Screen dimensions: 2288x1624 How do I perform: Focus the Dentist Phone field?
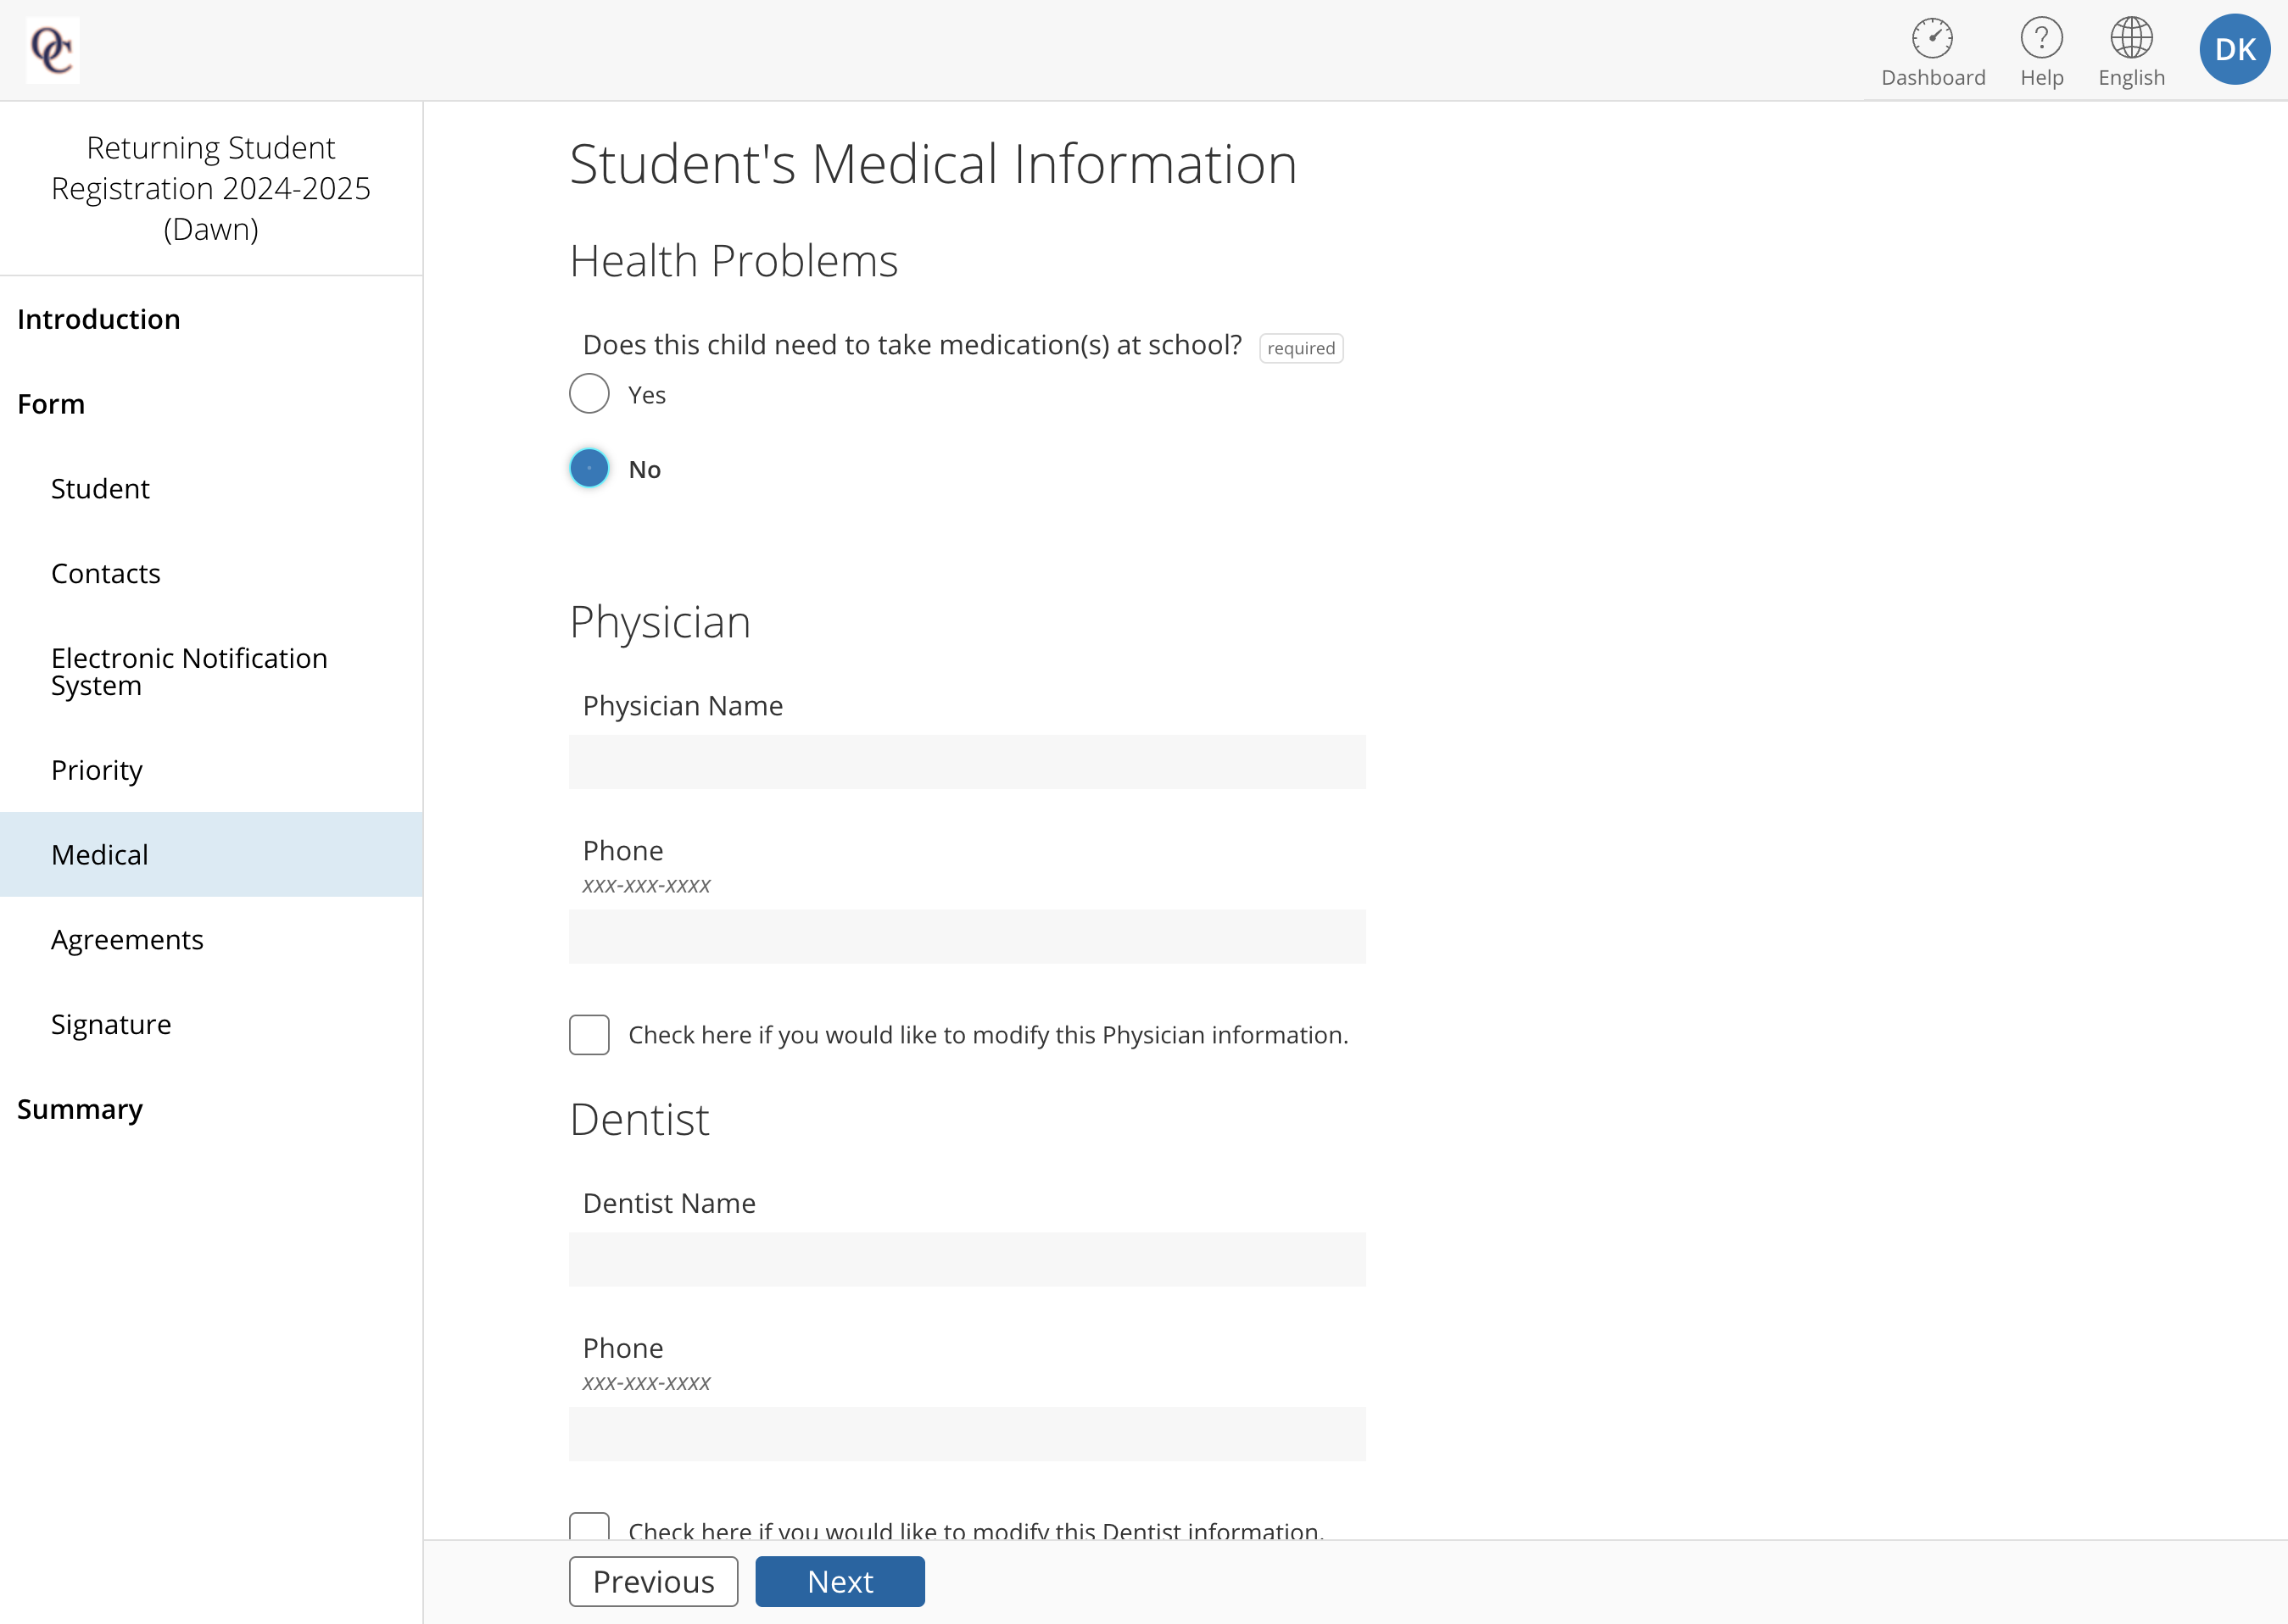(x=968, y=1434)
